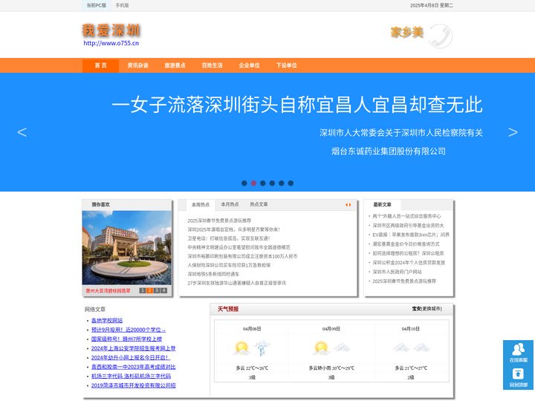Go to 首页 in the navigation bar
This screenshot has height=401, width=535.
click(x=100, y=65)
